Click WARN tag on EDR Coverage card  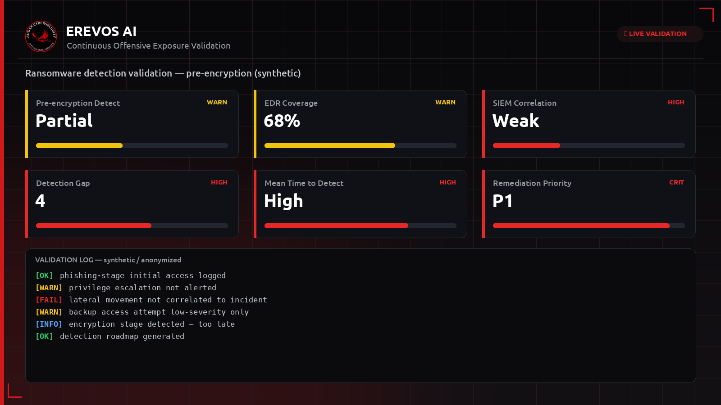445,102
